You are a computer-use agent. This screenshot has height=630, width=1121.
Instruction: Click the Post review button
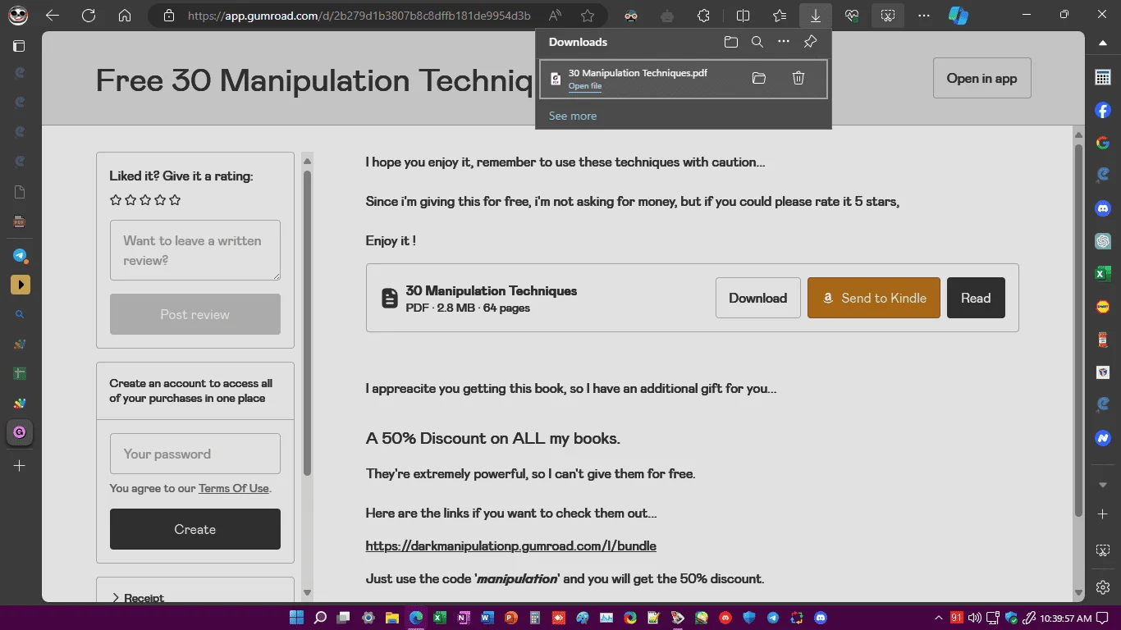tap(195, 314)
